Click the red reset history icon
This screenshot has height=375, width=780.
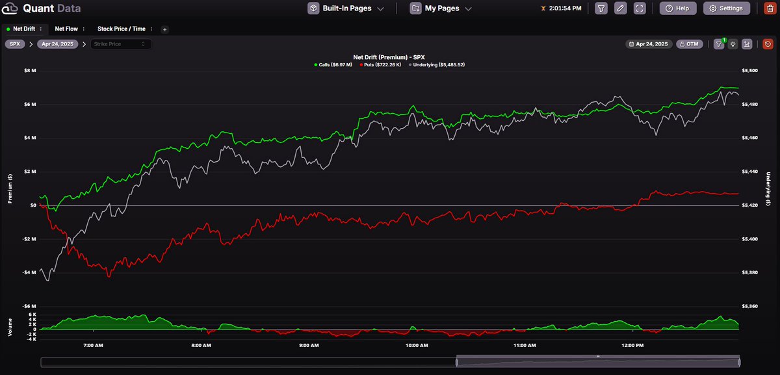[x=768, y=44]
